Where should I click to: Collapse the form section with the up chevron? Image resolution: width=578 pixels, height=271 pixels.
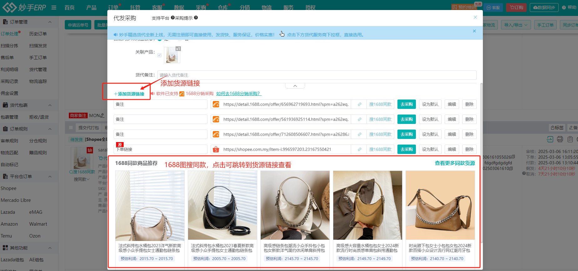point(295,86)
